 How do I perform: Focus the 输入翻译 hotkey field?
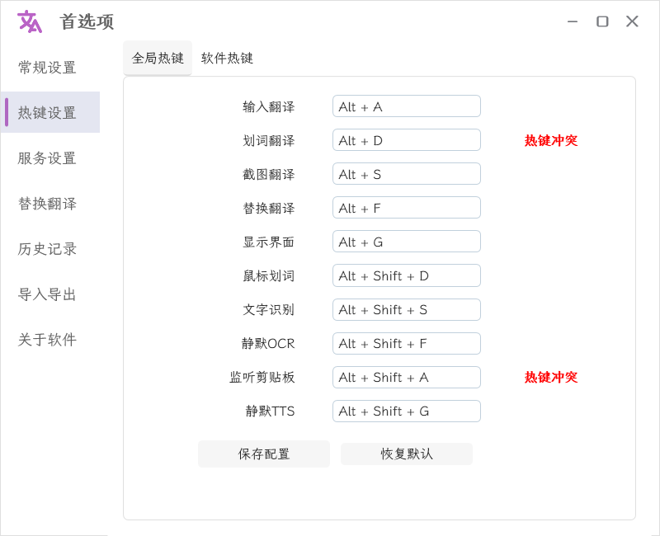[406, 106]
